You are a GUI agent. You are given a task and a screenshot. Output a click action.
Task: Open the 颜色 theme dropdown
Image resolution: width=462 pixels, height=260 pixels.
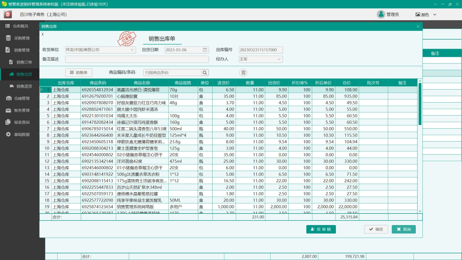[x=435, y=15]
